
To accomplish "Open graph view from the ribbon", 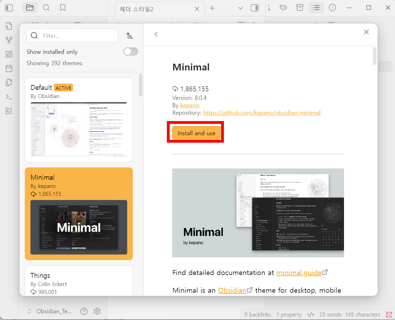I will pos(9,40).
